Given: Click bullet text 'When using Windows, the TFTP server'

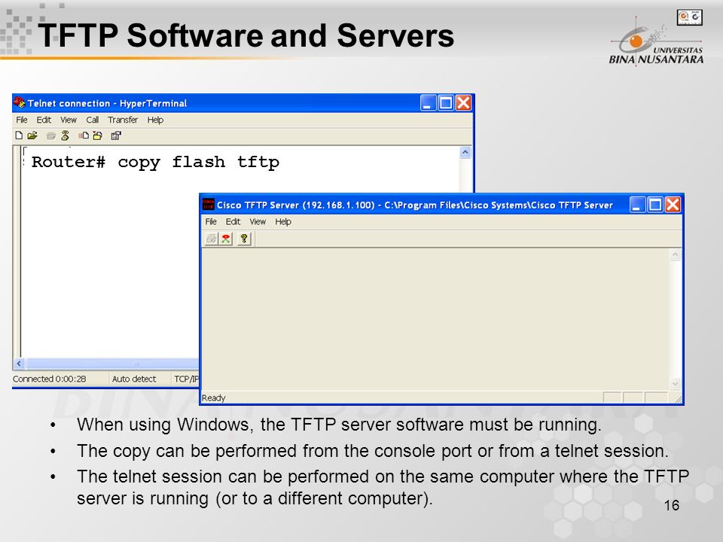Looking at the screenshot, I should (340, 425).
